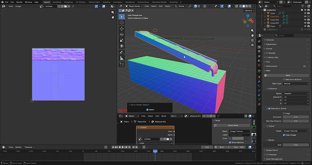
Task: Click the pan hand icon in the image editor
Action: (x=113, y=17)
